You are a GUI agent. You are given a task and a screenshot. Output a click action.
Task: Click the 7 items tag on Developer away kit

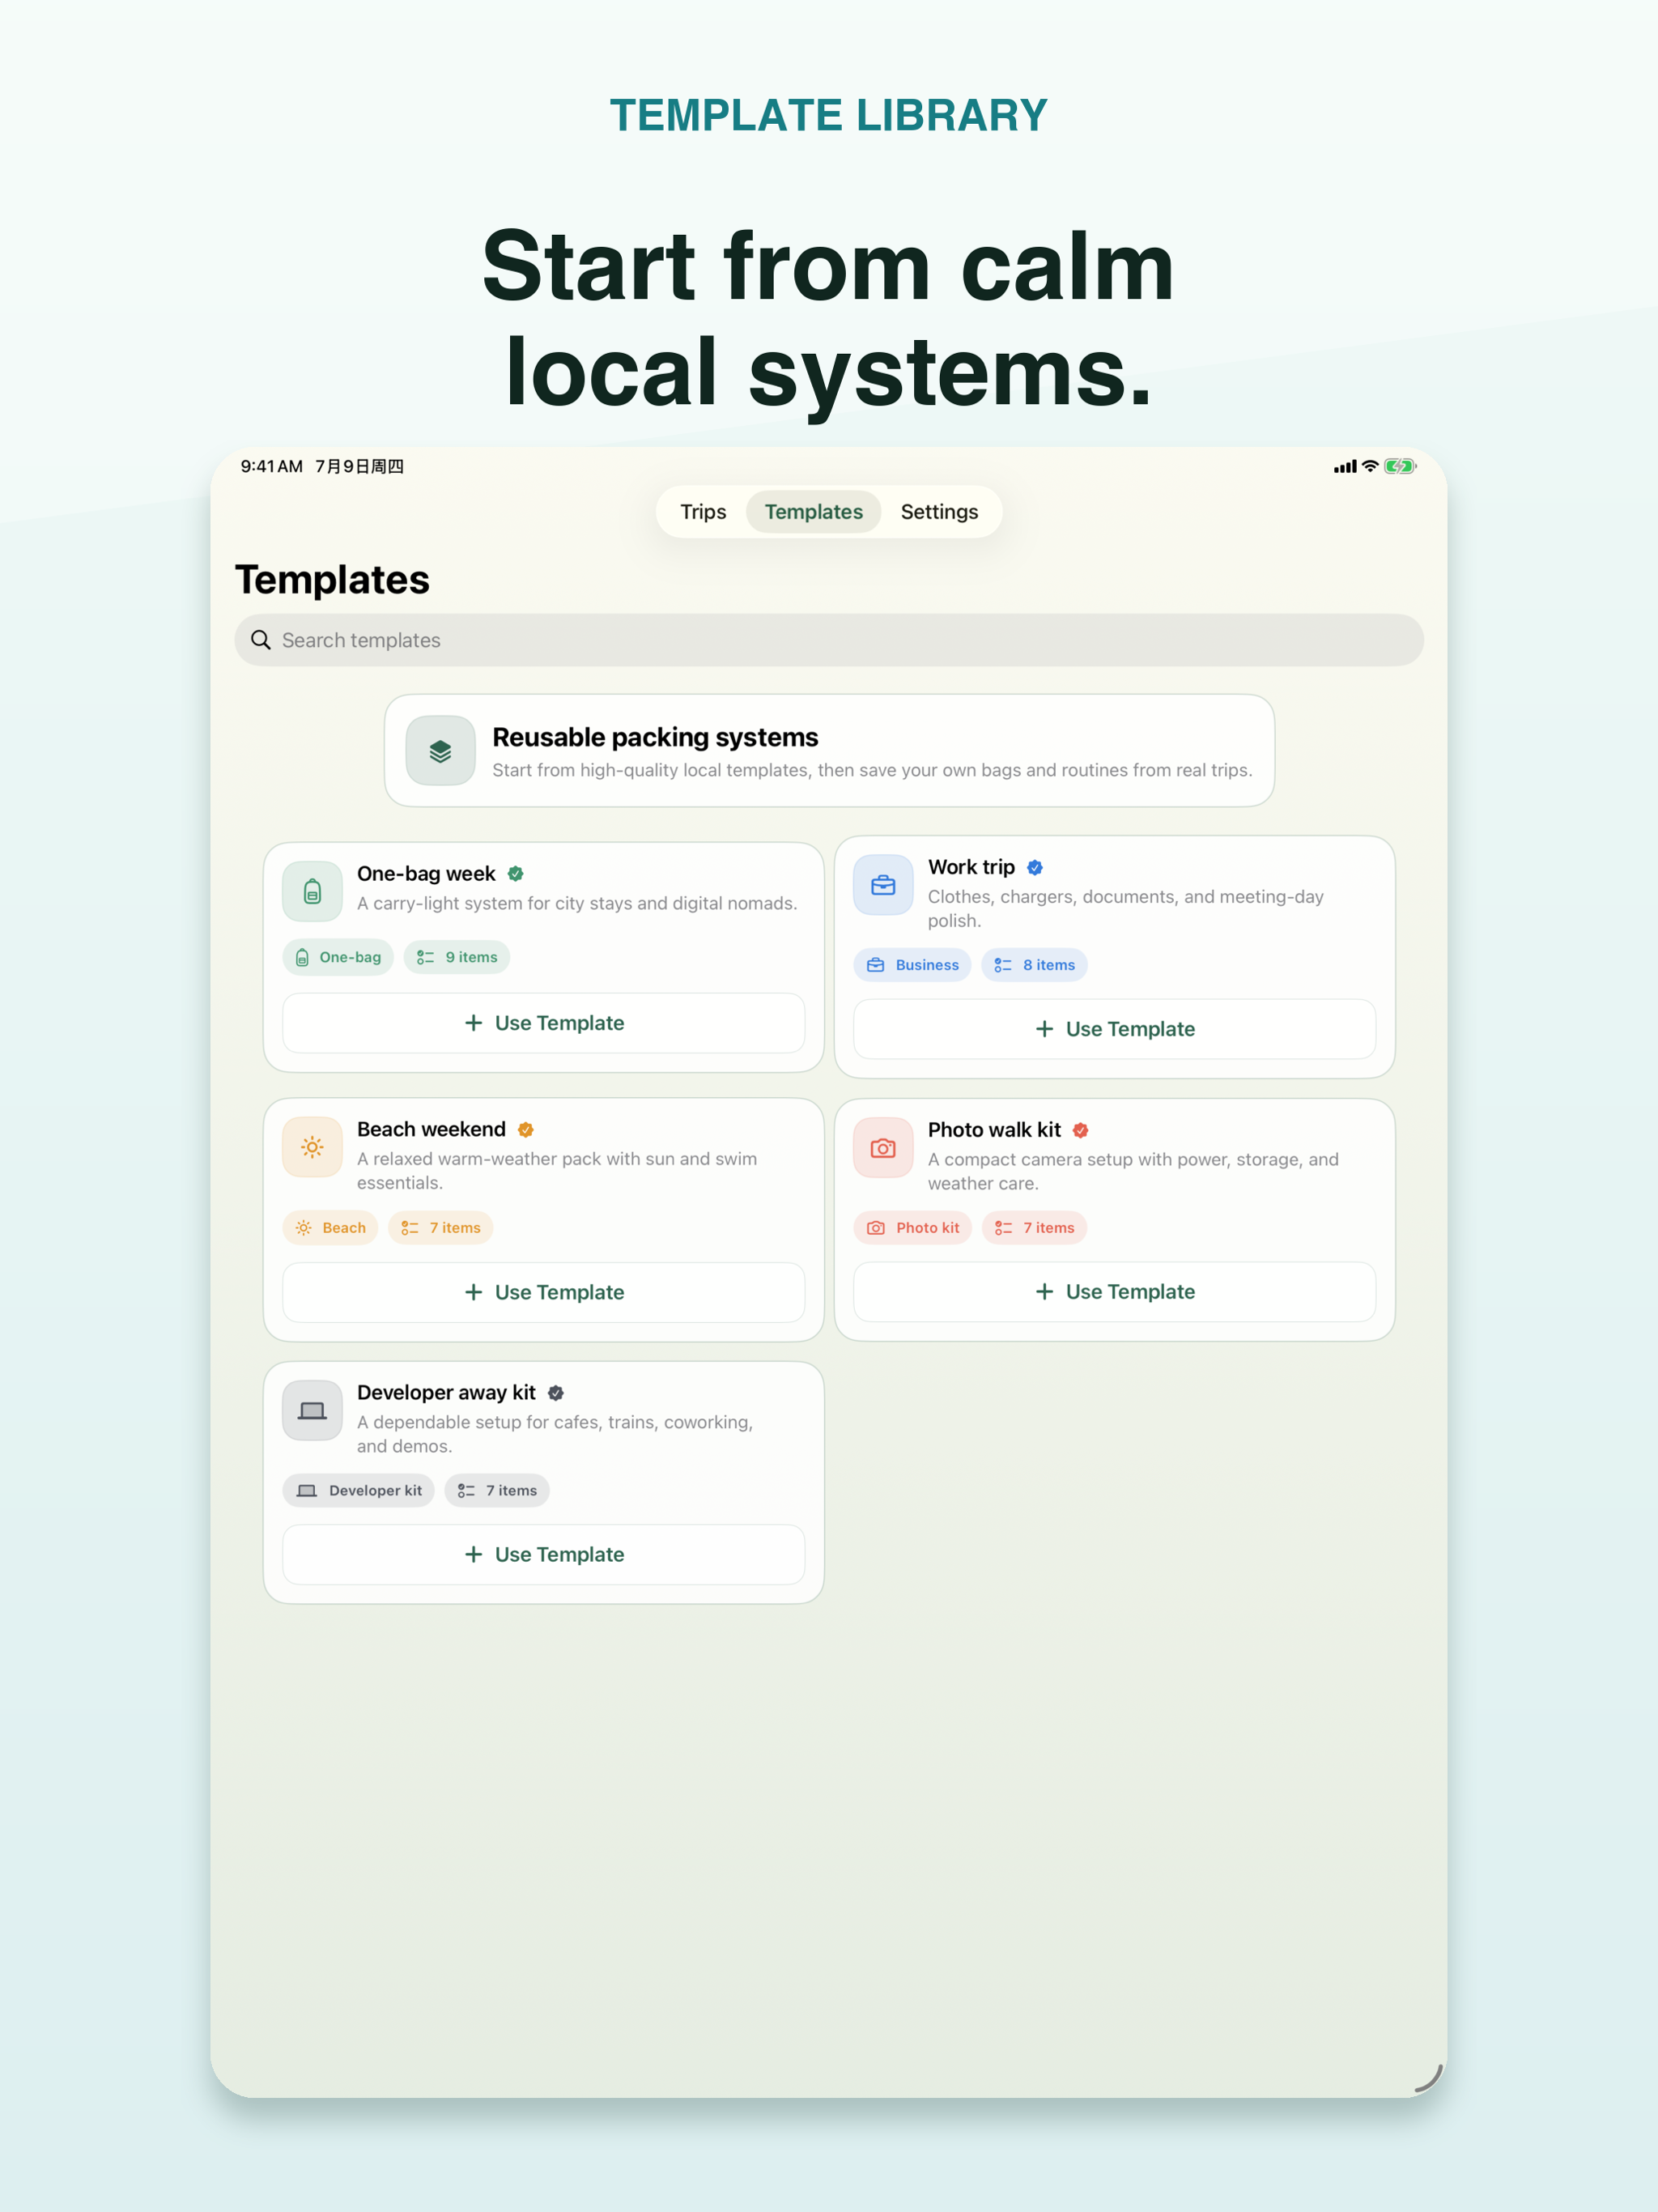point(497,1491)
